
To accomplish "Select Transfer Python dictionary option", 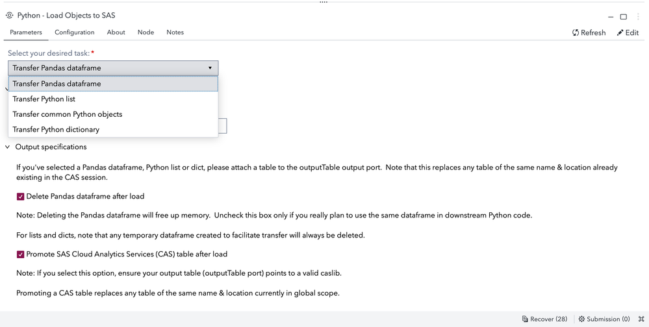I will [x=56, y=130].
